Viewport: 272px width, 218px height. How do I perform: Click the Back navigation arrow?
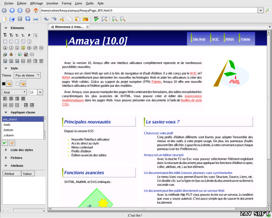(4, 10)
